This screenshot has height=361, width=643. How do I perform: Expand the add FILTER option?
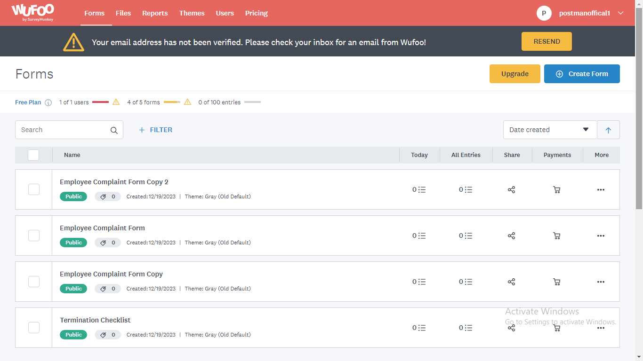[x=156, y=130]
